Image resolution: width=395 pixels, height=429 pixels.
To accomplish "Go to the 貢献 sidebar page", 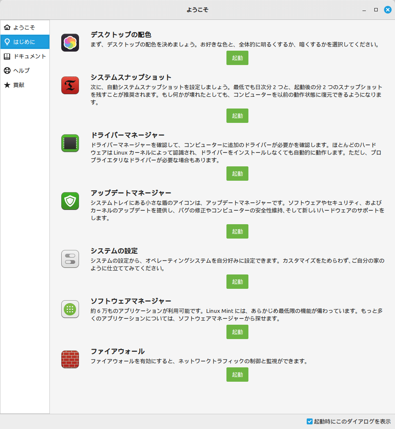I will point(25,85).
